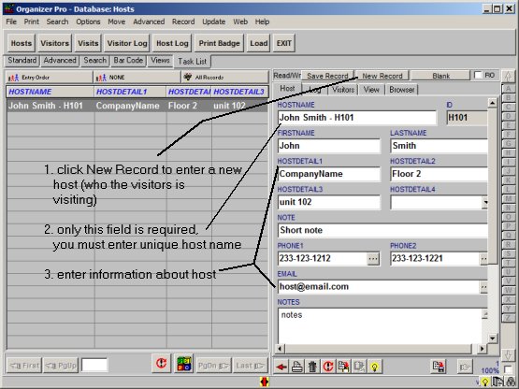Select the View tab in record panel
This screenshot has height=389, width=519.
click(x=371, y=90)
